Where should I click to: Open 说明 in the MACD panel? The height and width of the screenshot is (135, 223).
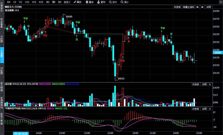(x=204, y=109)
